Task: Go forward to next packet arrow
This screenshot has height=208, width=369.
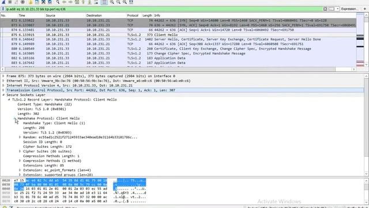Action: point(70,2)
